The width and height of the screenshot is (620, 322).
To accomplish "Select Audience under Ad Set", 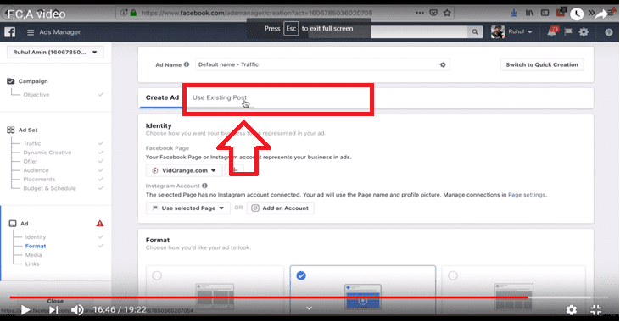I will click(x=36, y=170).
